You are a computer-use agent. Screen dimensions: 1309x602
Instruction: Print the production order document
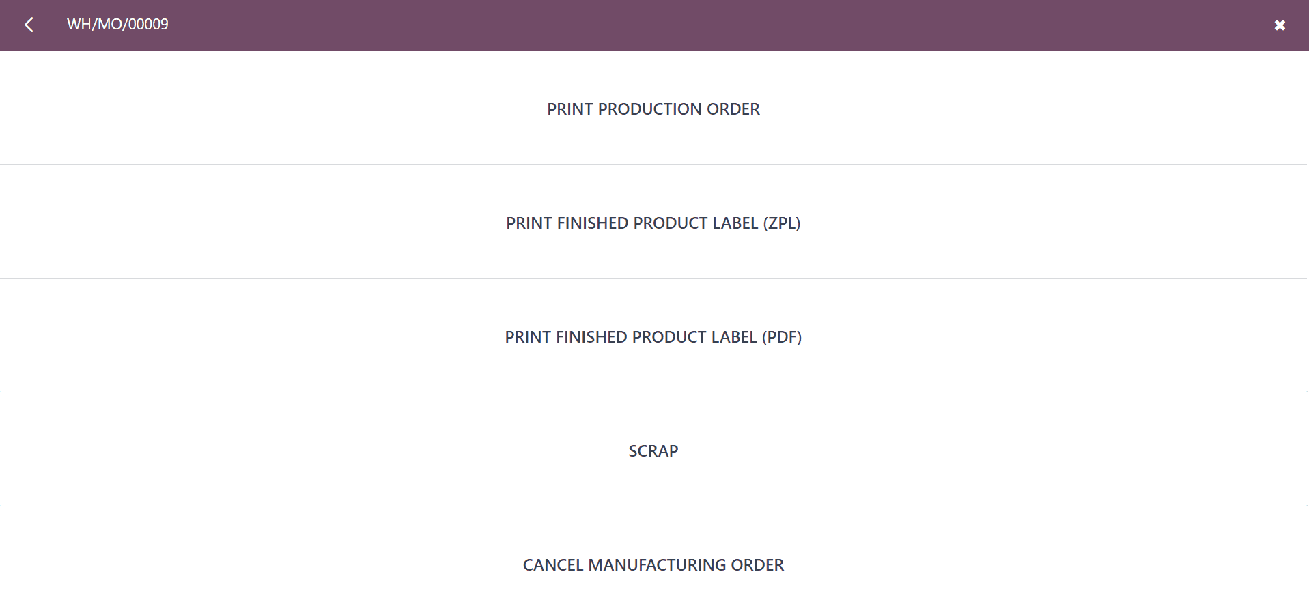coord(653,109)
